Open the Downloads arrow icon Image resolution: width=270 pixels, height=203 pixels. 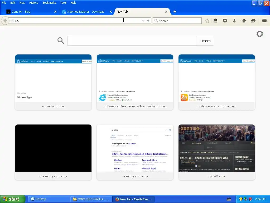(x=234, y=21)
